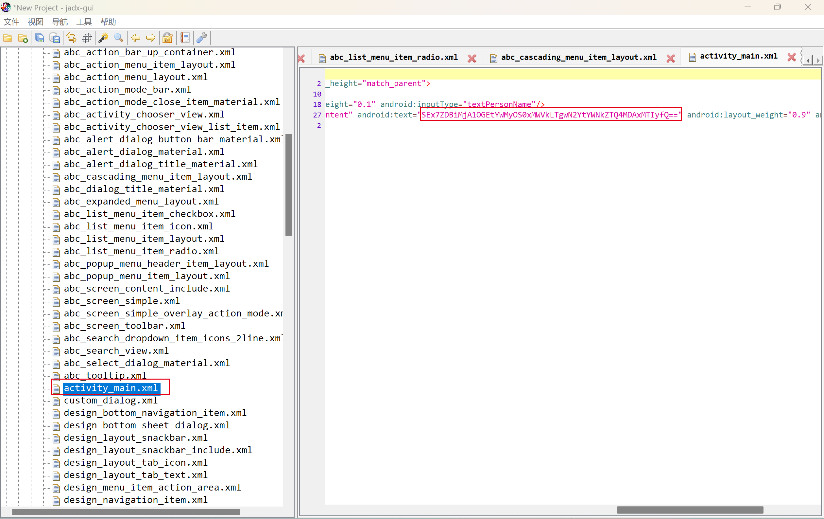Open the 视图 menu
The width and height of the screenshot is (824, 519).
click(36, 22)
